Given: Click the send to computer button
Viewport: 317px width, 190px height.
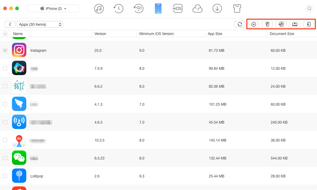Looking at the screenshot, I should pos(295,24).
